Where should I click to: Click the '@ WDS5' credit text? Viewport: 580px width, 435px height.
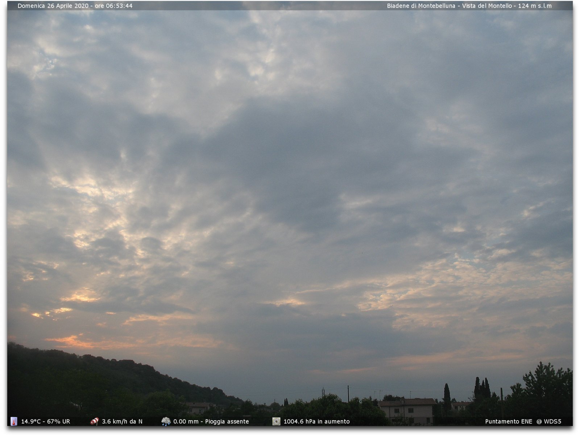coord(549,422)
